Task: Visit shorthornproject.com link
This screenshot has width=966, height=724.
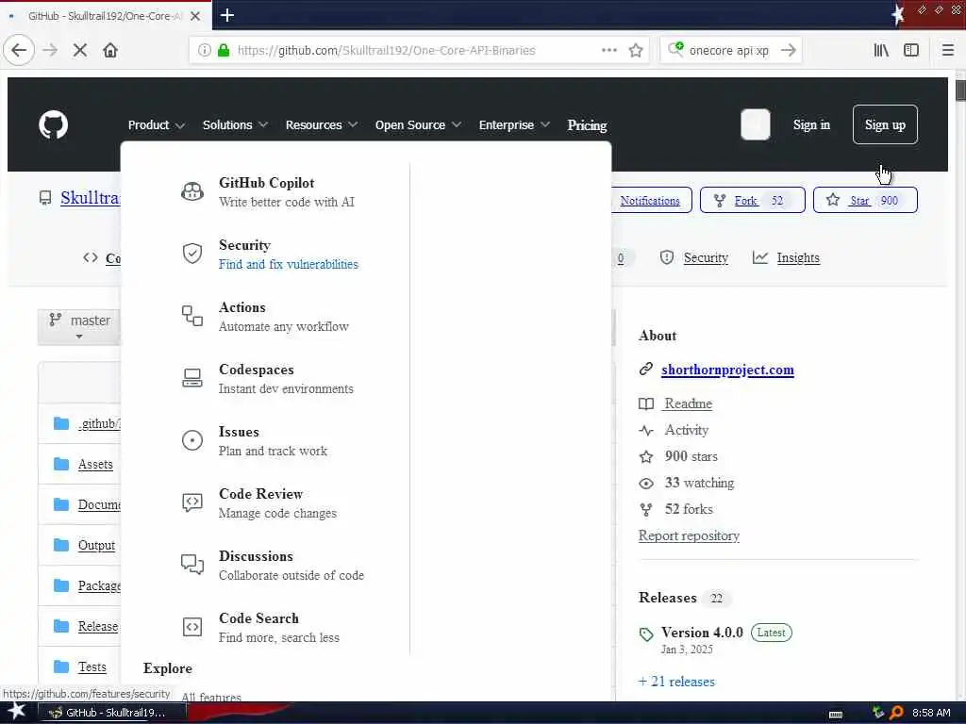Action: 727,370
